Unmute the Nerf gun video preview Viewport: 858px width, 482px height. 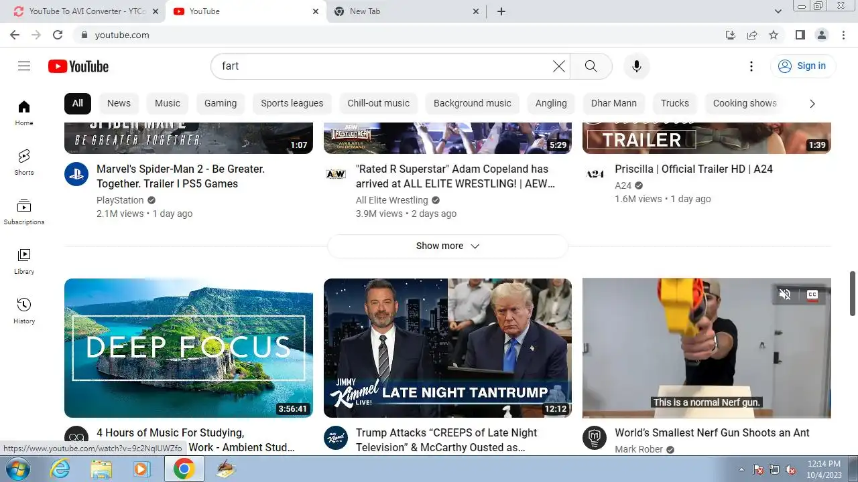785,294
